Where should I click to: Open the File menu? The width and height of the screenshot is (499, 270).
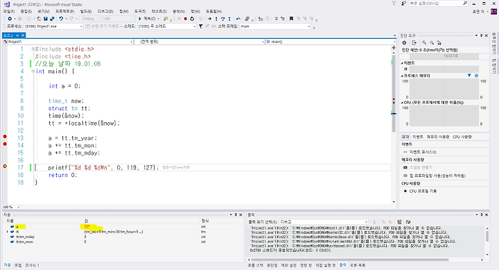[x=8, y=12]
